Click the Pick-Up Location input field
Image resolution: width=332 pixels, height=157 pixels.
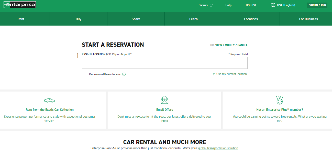click(x=164, y=63)
